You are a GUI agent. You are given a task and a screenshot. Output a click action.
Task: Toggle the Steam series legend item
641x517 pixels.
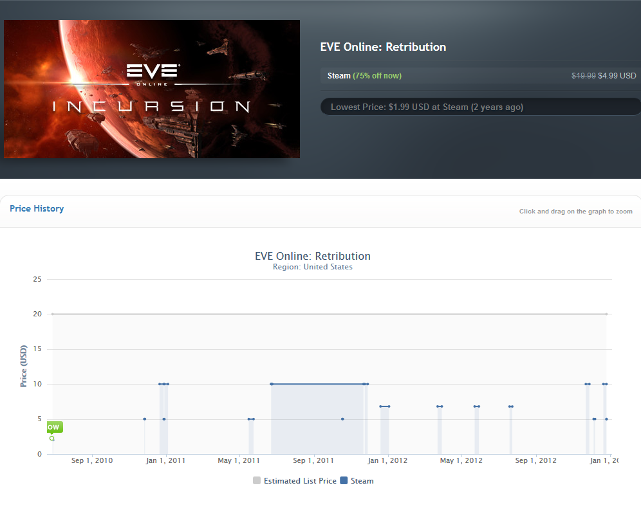coord(357,480)
